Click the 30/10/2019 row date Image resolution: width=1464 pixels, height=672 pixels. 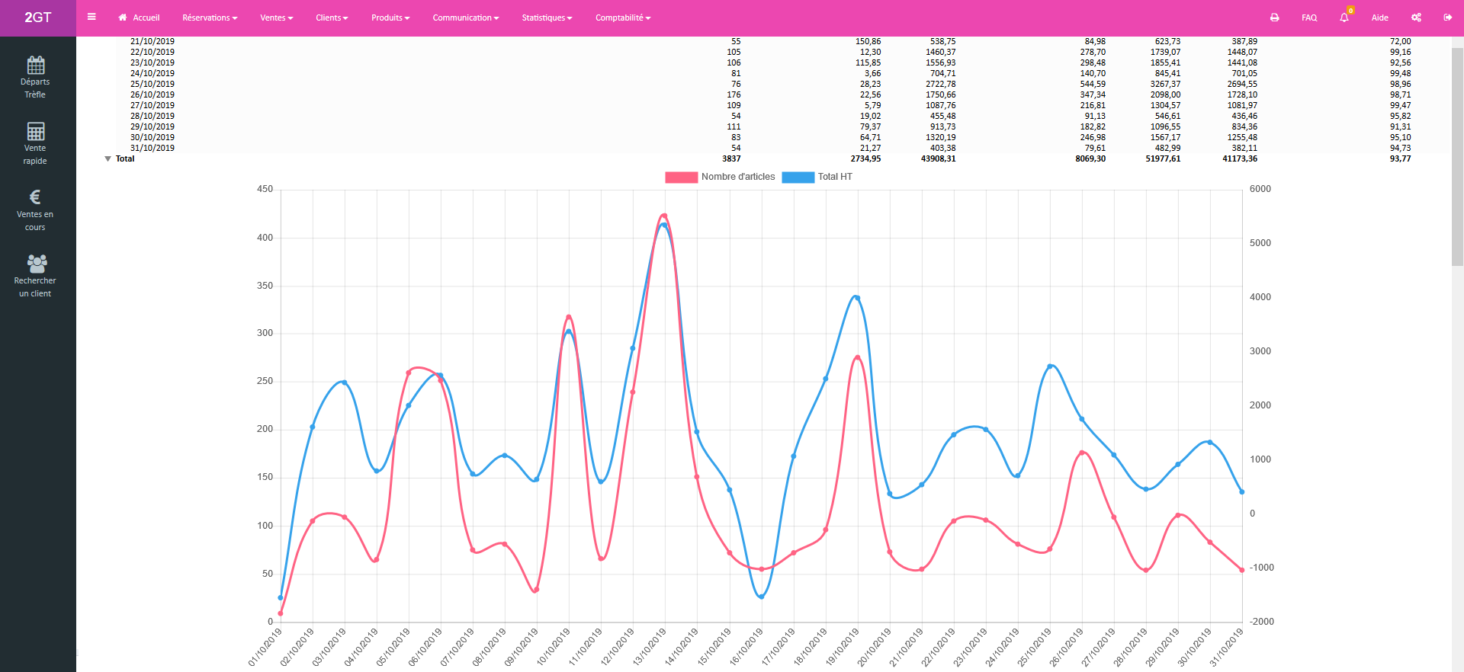tap(152, 137)
